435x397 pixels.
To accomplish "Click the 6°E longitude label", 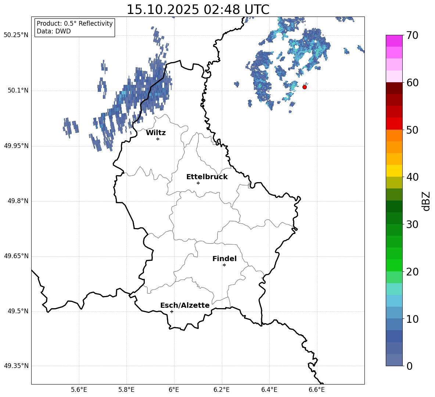I will coord(174,390).
